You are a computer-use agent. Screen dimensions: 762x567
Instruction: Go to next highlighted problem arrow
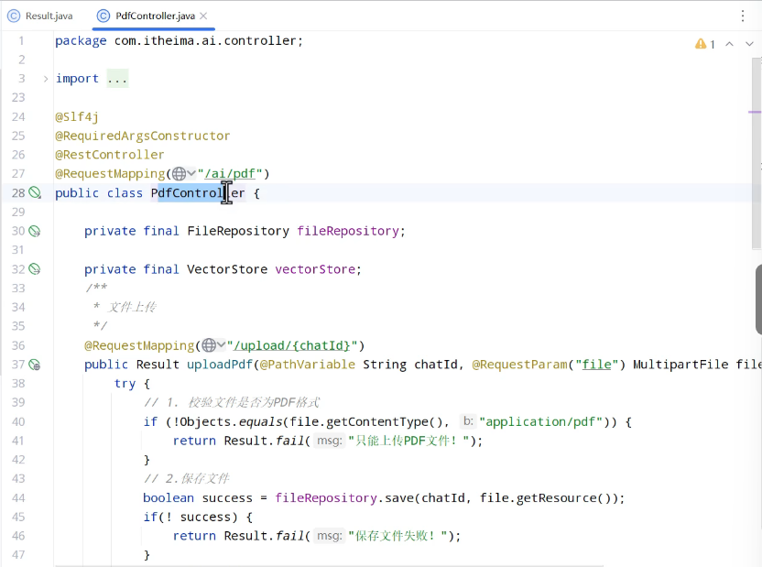click(749, 44)
